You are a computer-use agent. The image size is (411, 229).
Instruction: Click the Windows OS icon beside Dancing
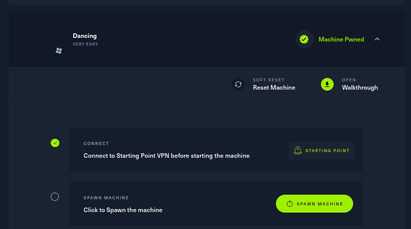point(59,51)
